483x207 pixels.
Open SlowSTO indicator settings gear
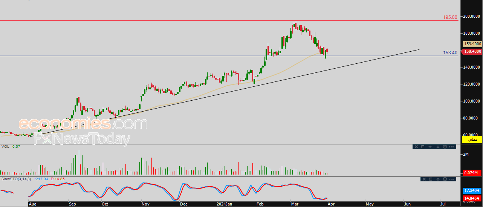tap(445, 179)
